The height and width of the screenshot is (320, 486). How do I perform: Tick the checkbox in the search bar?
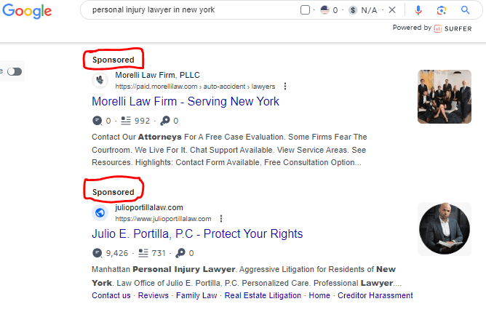pos(305,10)
